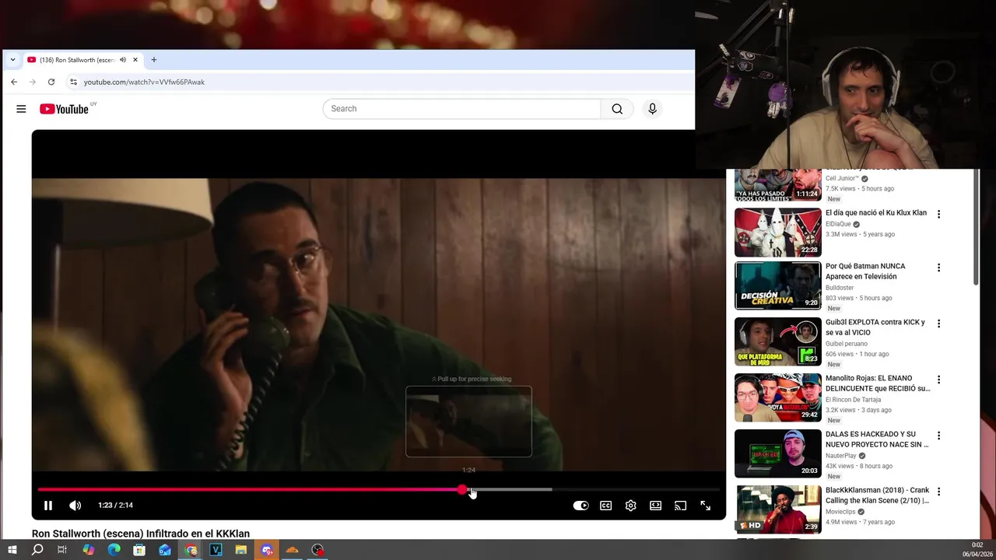Viewport: 996px width, 560px height.
Task: Toggle the autoplay switch in player
Action: click(580, 506)
